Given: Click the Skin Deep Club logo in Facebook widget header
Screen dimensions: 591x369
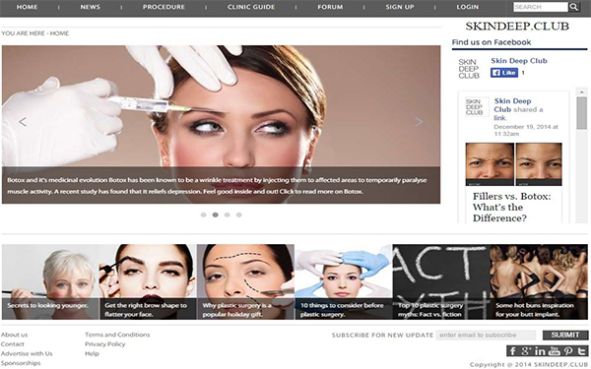Looking at the screenshot, I should coord(469,69).
